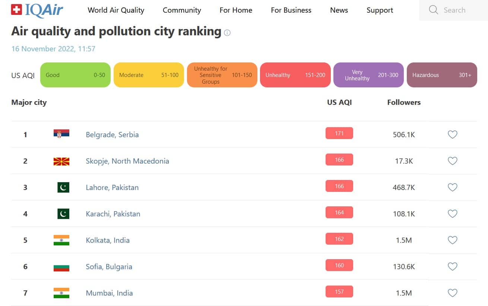
Task: Click the heart icon beside Lahore
Action: (452, 187)
